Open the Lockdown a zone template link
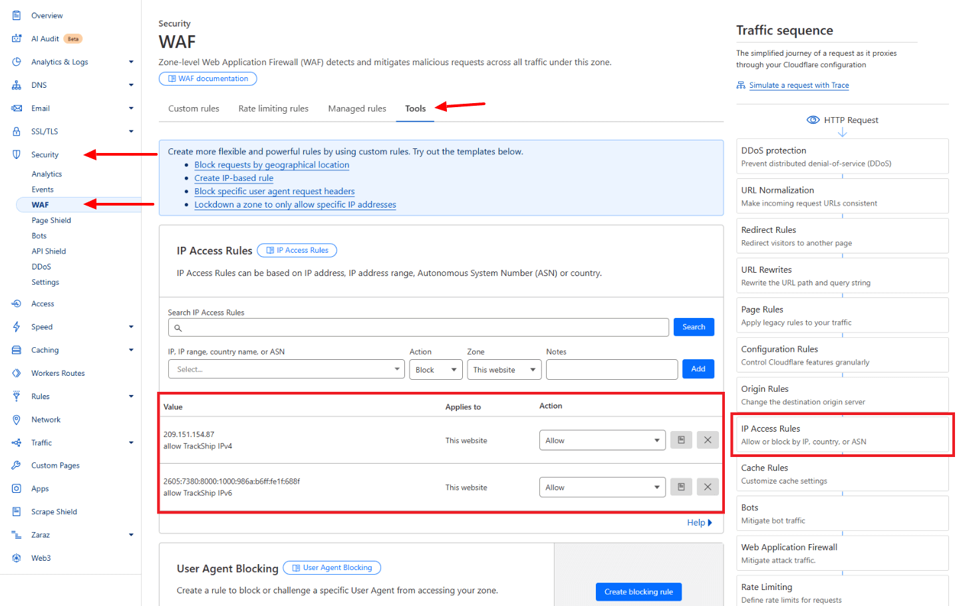The width and height of the screenshot is (957, 606). coord(295,204)
